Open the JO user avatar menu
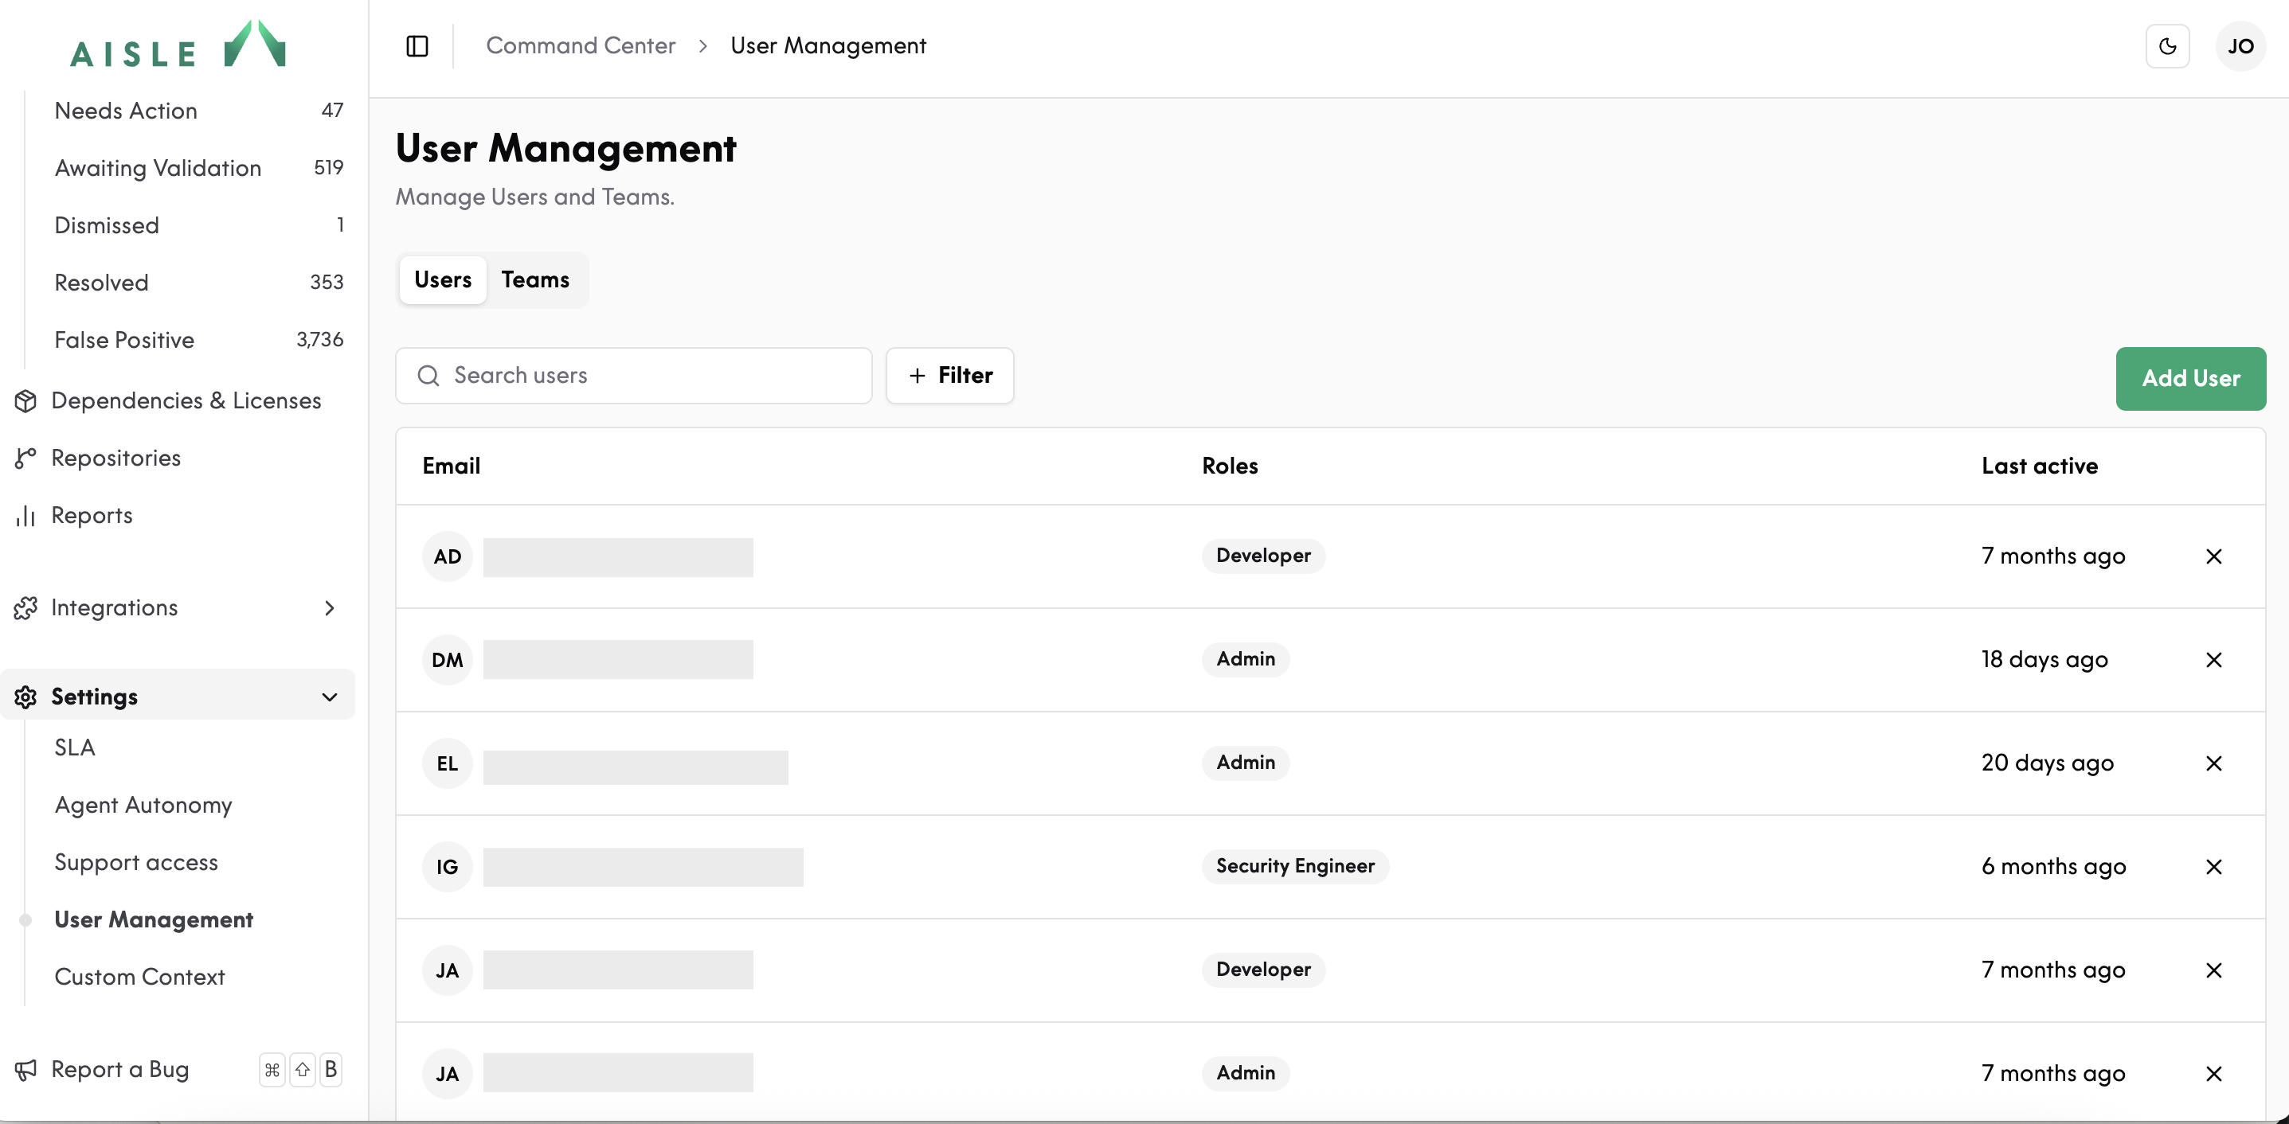Screen dimensions: 2289x1124 coord(2240,46)
